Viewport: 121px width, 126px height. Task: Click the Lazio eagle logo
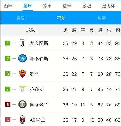[x=22, y=89]
